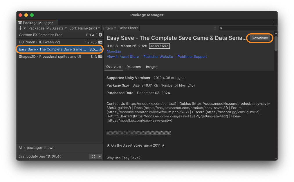Click the Package Size label
294x182 pixels.
[118, 85]
